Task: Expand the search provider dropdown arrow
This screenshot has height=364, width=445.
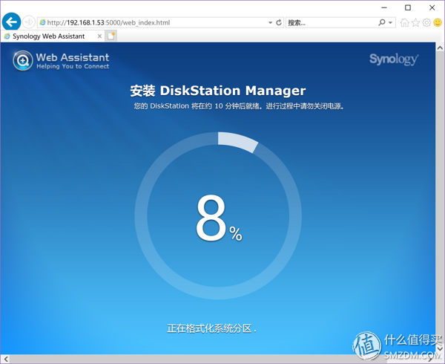Action: click(x=391, y=23)
